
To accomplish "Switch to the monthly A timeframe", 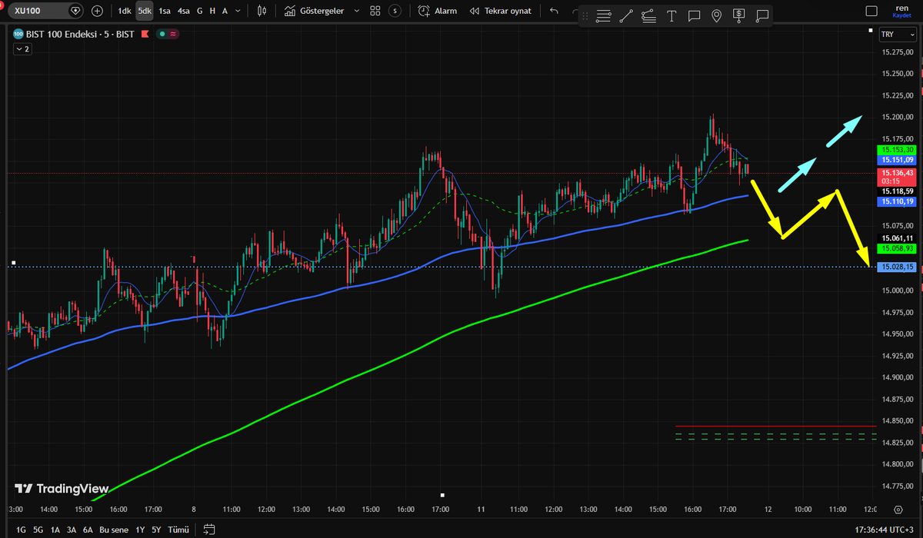I will point(225,11).
